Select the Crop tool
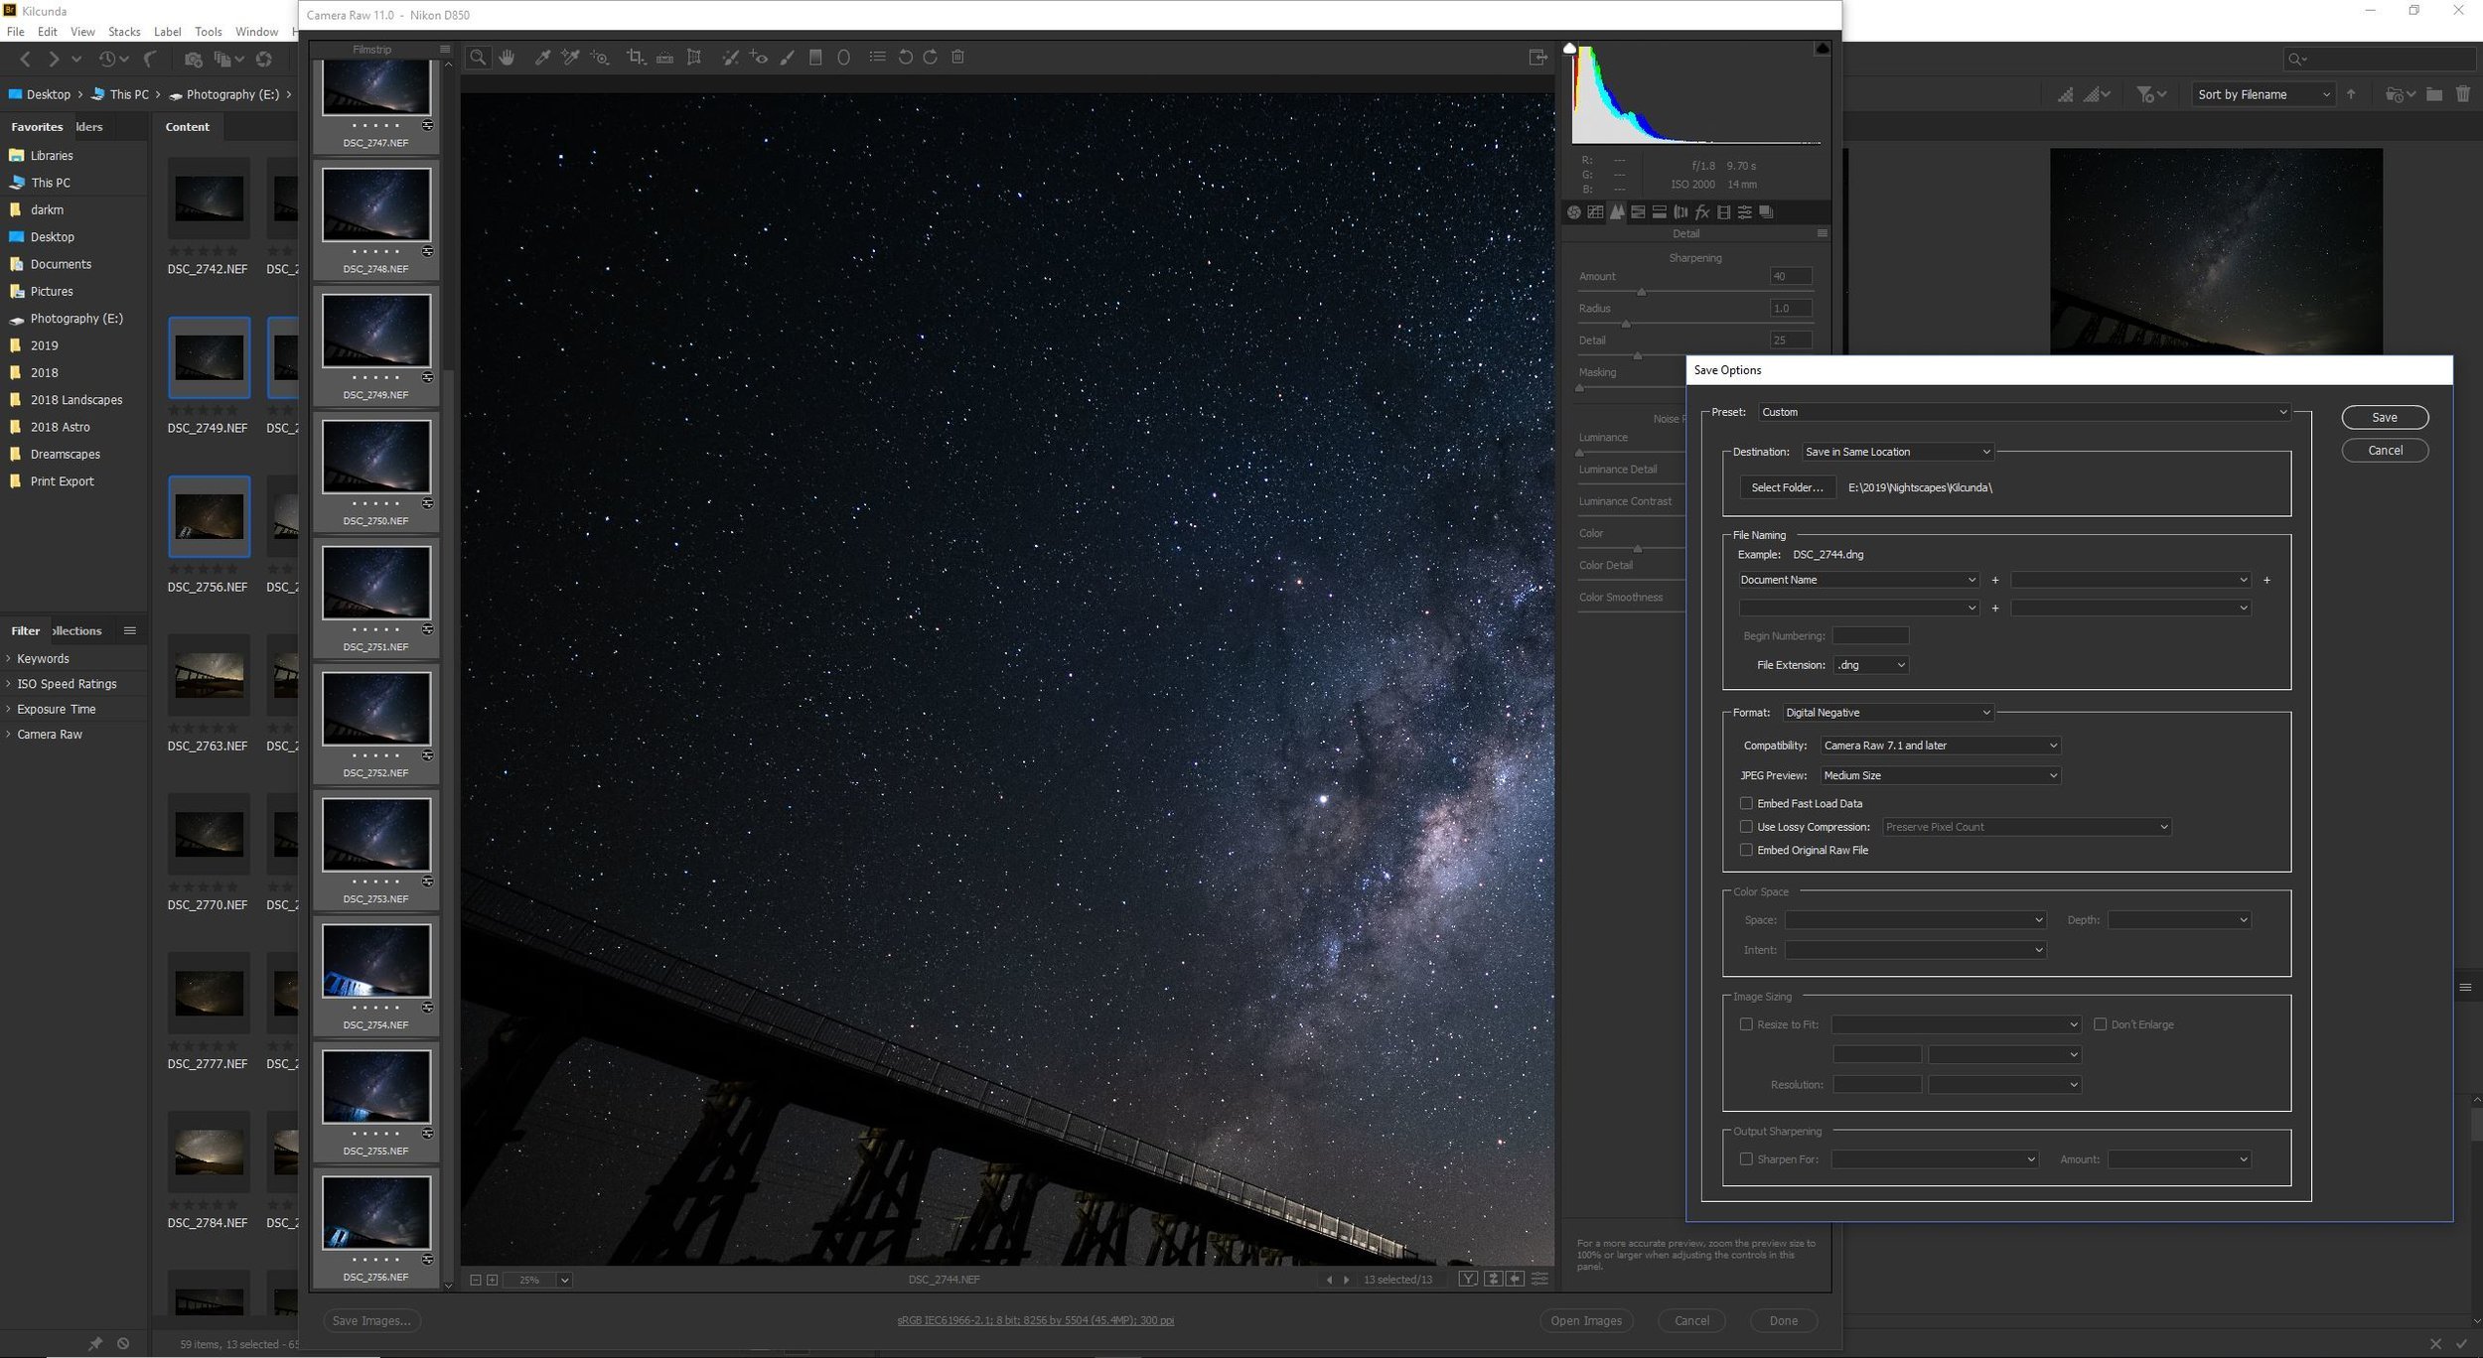2483x1358 pixels. 636,58
